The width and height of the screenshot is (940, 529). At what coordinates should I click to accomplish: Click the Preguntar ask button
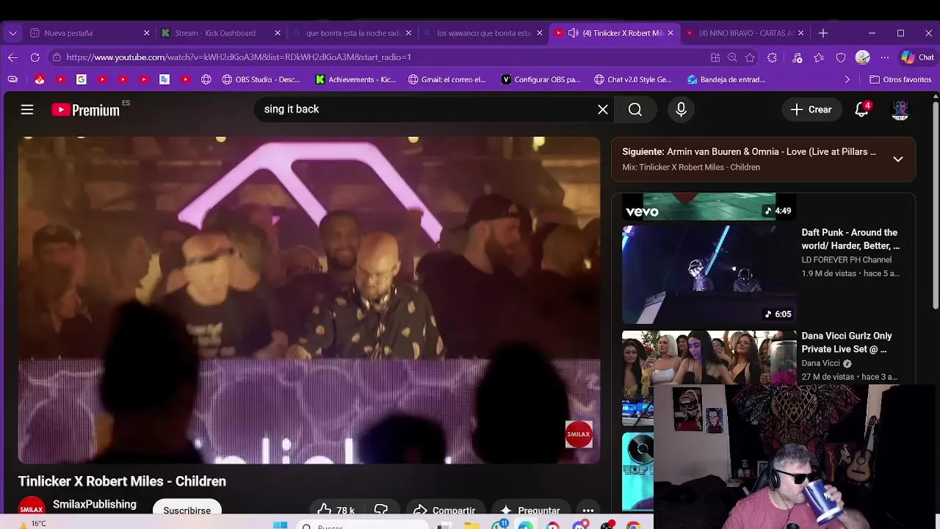[529, 510]
